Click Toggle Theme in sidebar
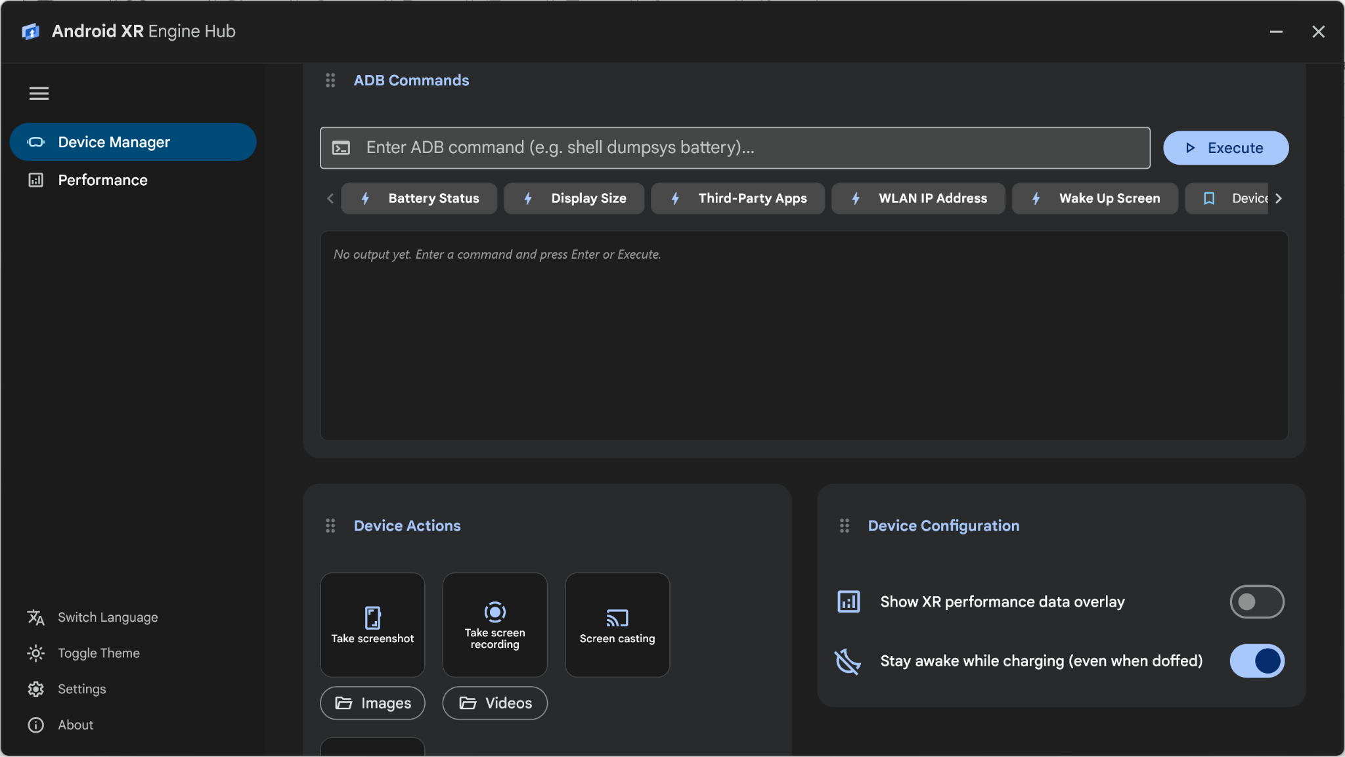Image resolution: width=1345 pixels, height=757 pixels. pyautogui.click(x=99, y=653)
